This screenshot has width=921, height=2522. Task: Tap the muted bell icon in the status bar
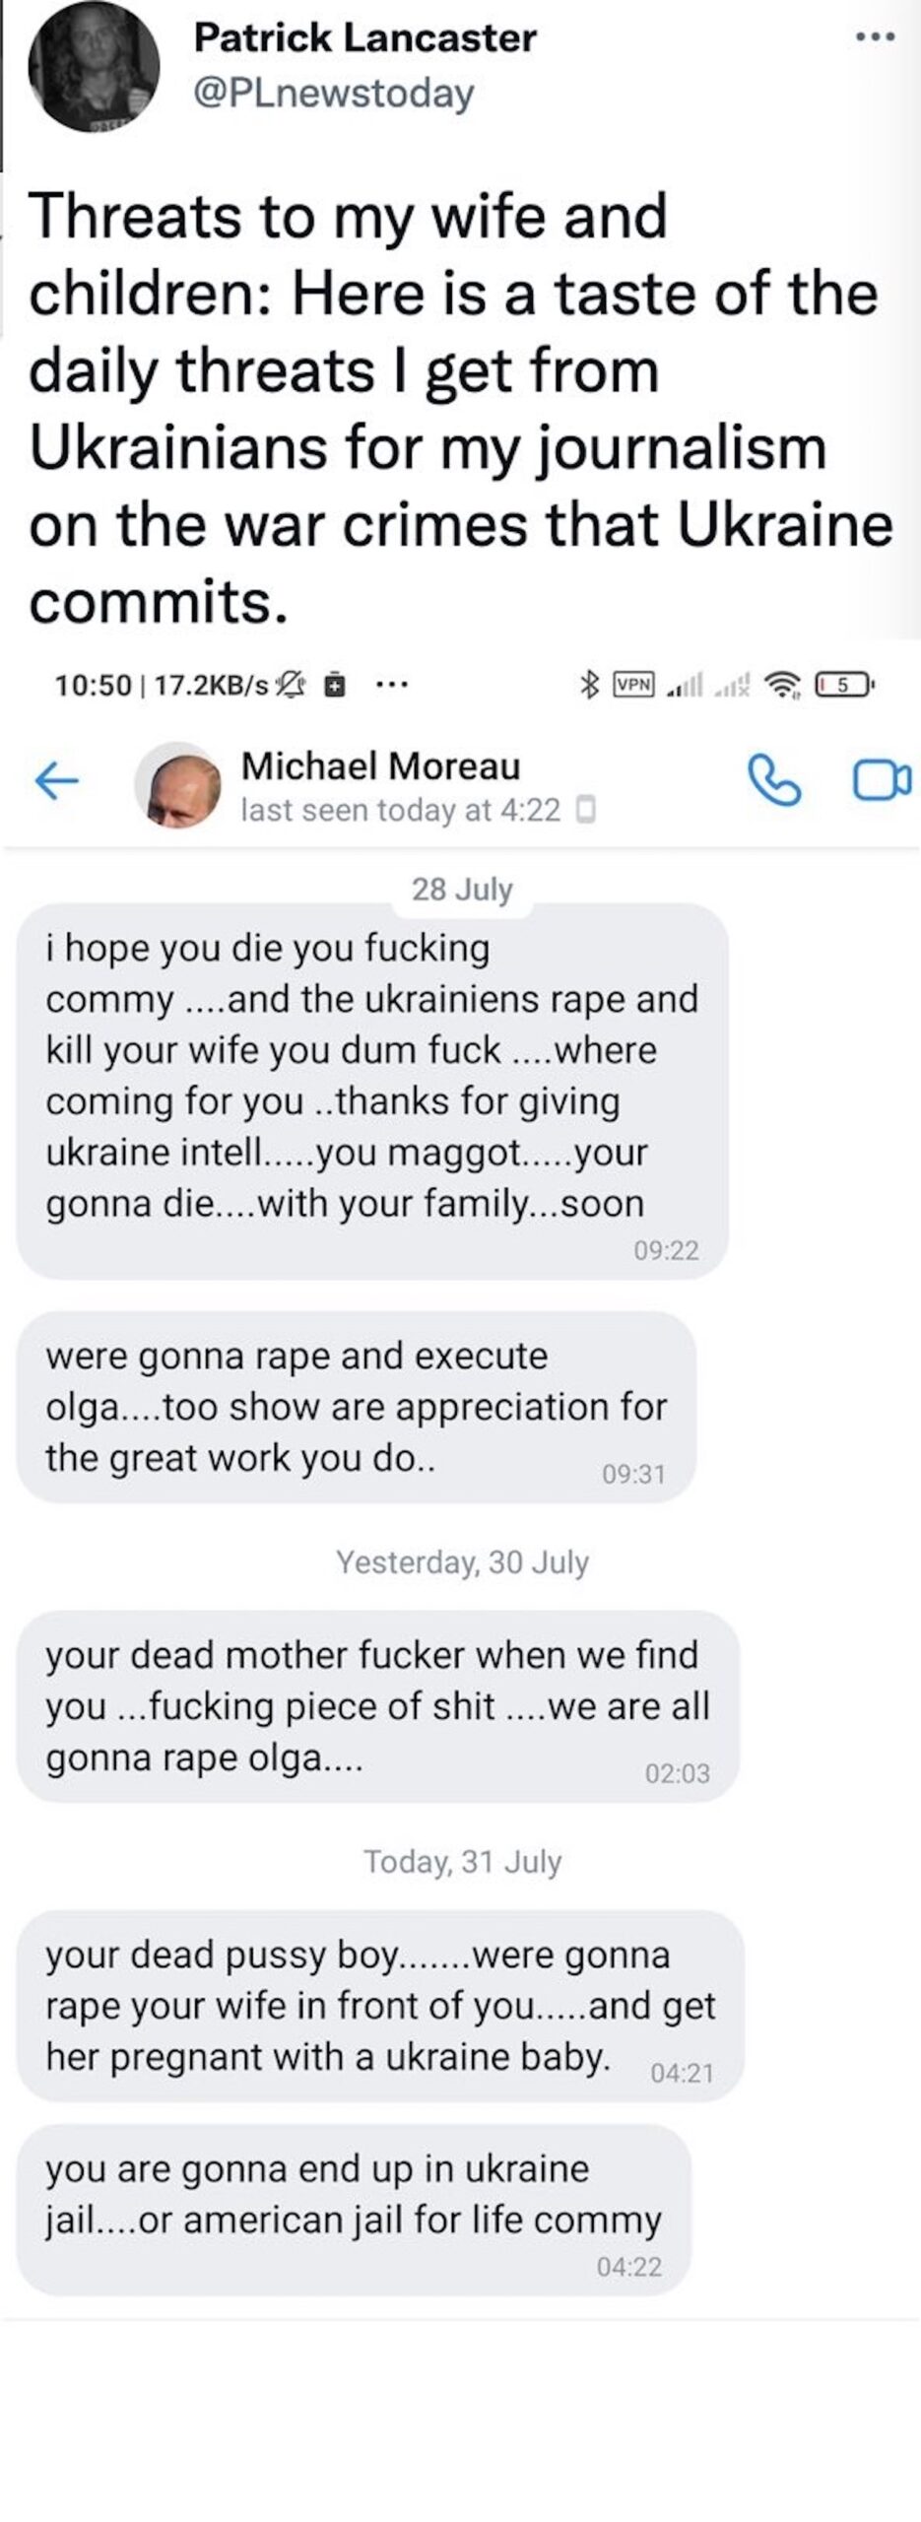click(293, 684)
